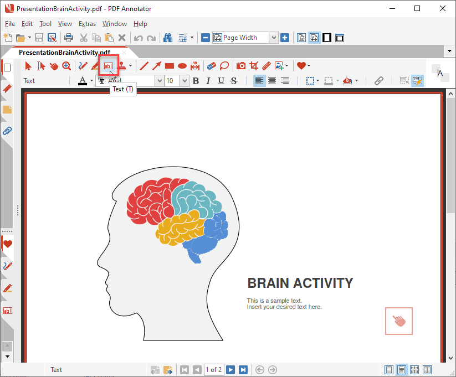Viewport: 456px width, 377px height.
Task: Open the fill color dropdown arrow
Action: pyautogui.click(x=355, y=81)
